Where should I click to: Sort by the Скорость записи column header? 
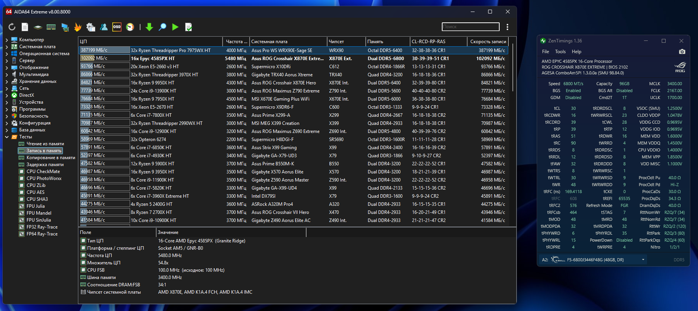tap(488, 41)
